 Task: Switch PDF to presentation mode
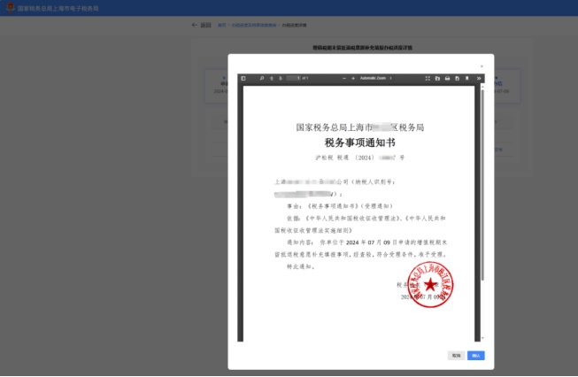(428, 78)
